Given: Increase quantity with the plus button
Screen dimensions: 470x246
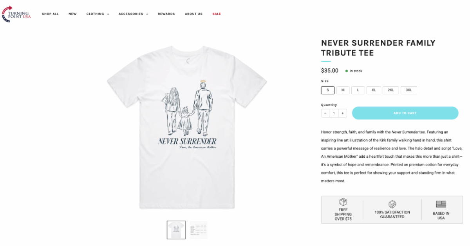Looking at the screenshot, I should 343,113.
